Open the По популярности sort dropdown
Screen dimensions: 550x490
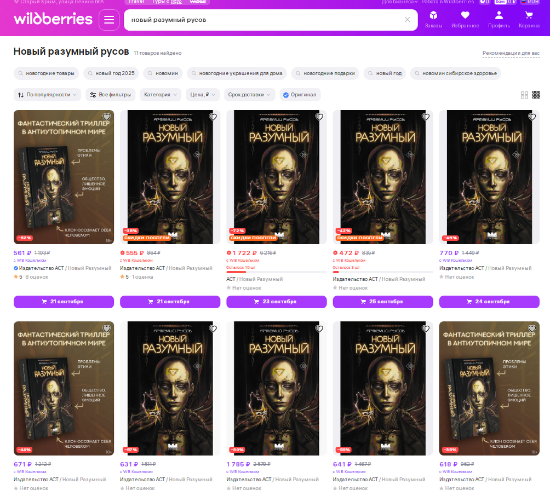pos(47,95)
